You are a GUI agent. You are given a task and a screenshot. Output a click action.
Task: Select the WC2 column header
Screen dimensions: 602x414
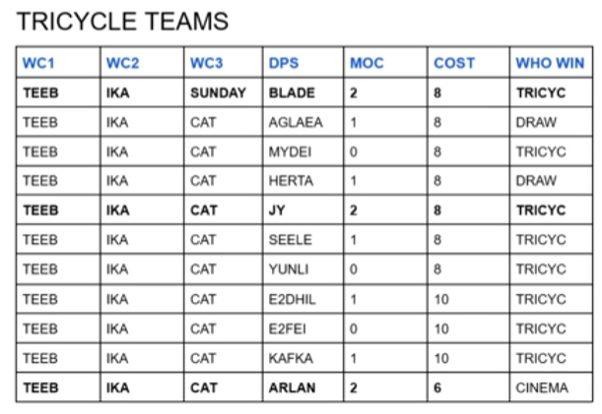click(142, 63)
